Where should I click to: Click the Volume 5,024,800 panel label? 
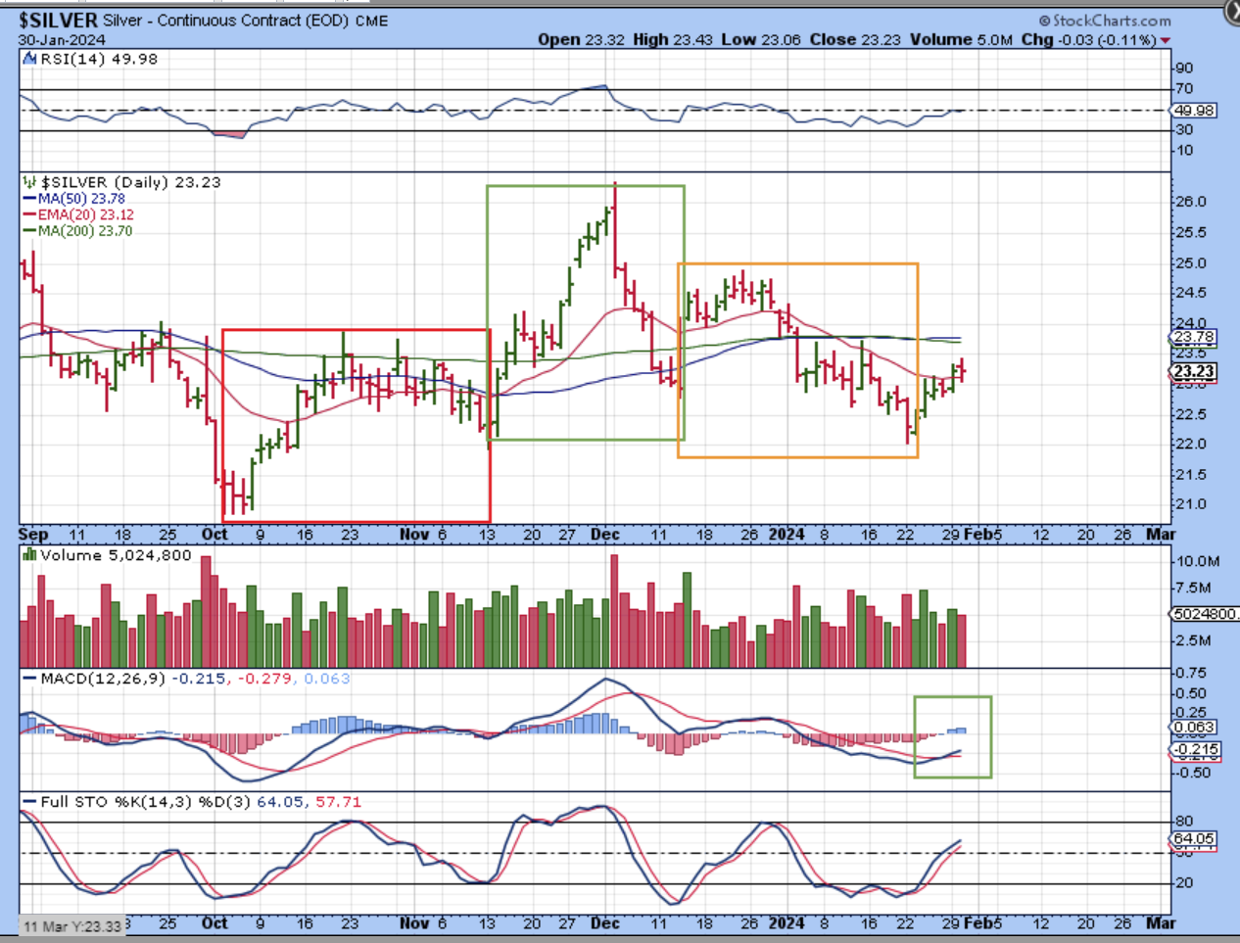pos(116,555)
